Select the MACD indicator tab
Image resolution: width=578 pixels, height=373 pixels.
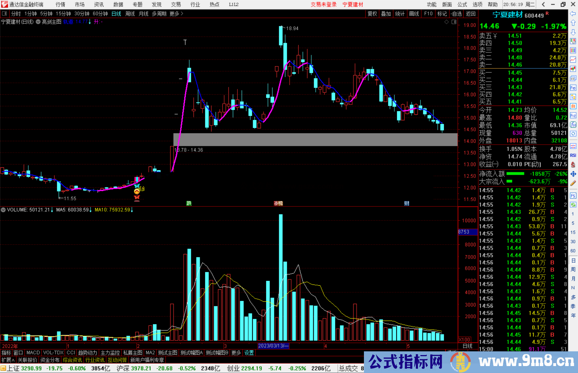33,353
